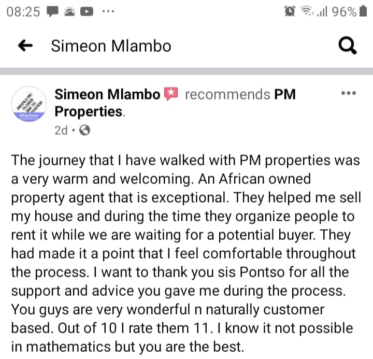373x359 pixels.
Task: Open author name Simeon Mlambo on the post
Action: coord(108,94)
